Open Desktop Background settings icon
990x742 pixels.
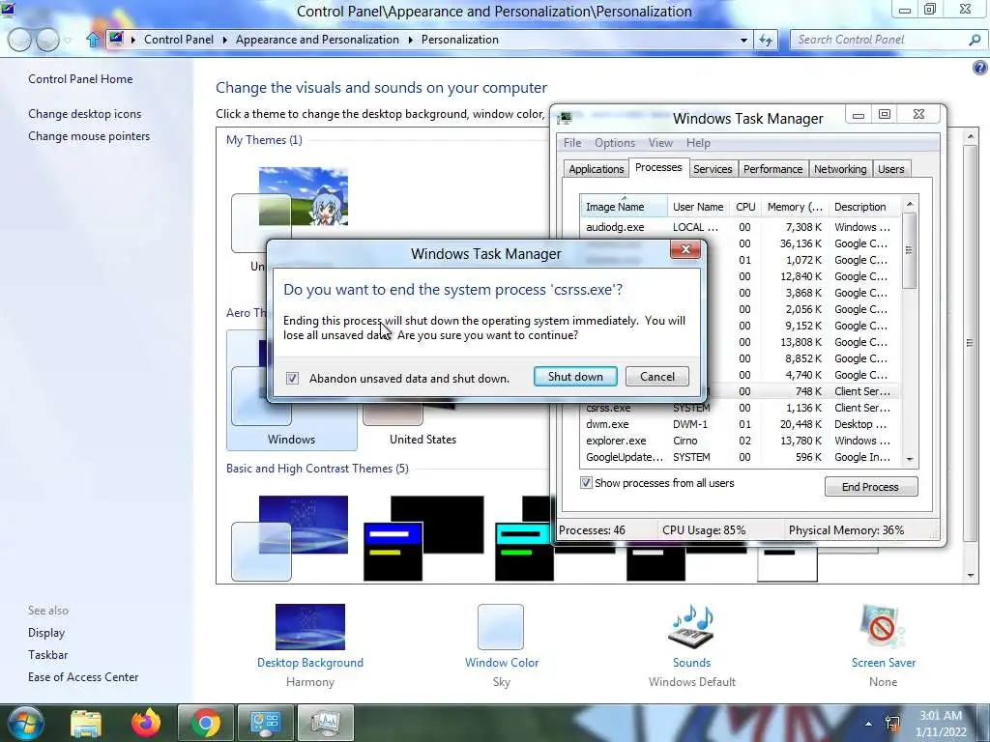click(310, 626)
